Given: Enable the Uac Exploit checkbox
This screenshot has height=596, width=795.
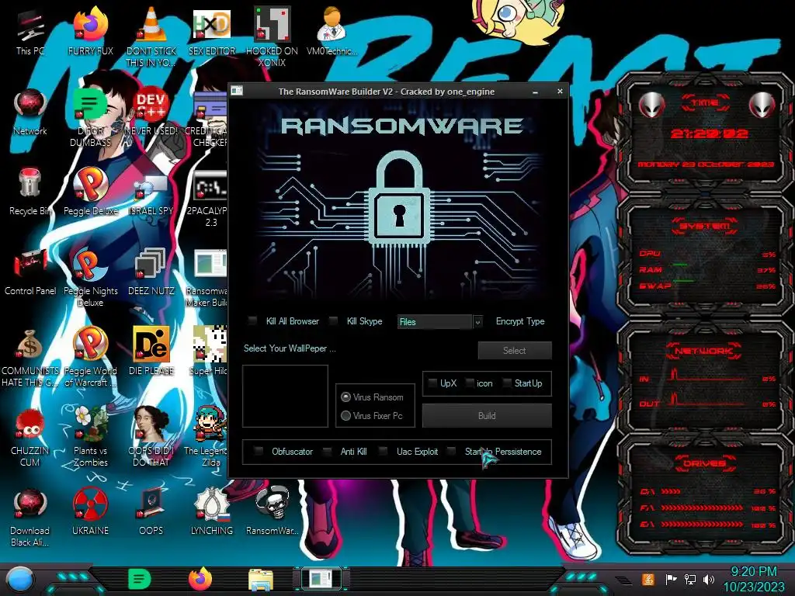Looking at the screenshot, I should click(384, 451).
